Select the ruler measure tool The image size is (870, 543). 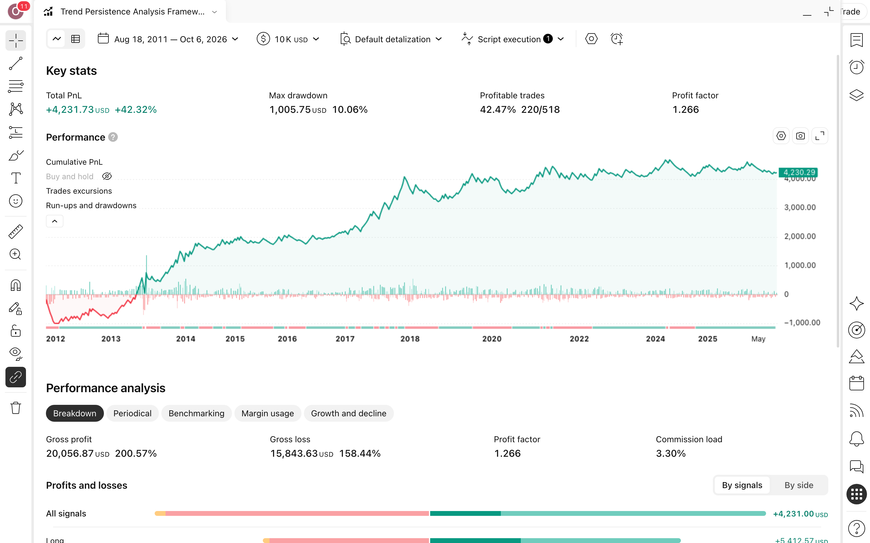pos(15,232)
